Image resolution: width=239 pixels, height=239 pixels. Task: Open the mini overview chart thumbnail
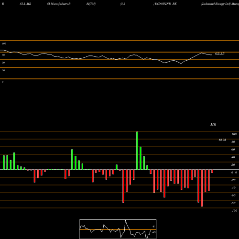pyautogui.click(x=118, y=229)
